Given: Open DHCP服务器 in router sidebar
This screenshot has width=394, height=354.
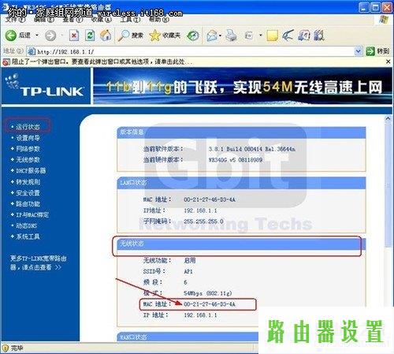Looking at the screenshot, I should (31, 170).
